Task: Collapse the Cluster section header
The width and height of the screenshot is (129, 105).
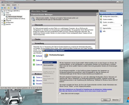Action: [33, 39]
